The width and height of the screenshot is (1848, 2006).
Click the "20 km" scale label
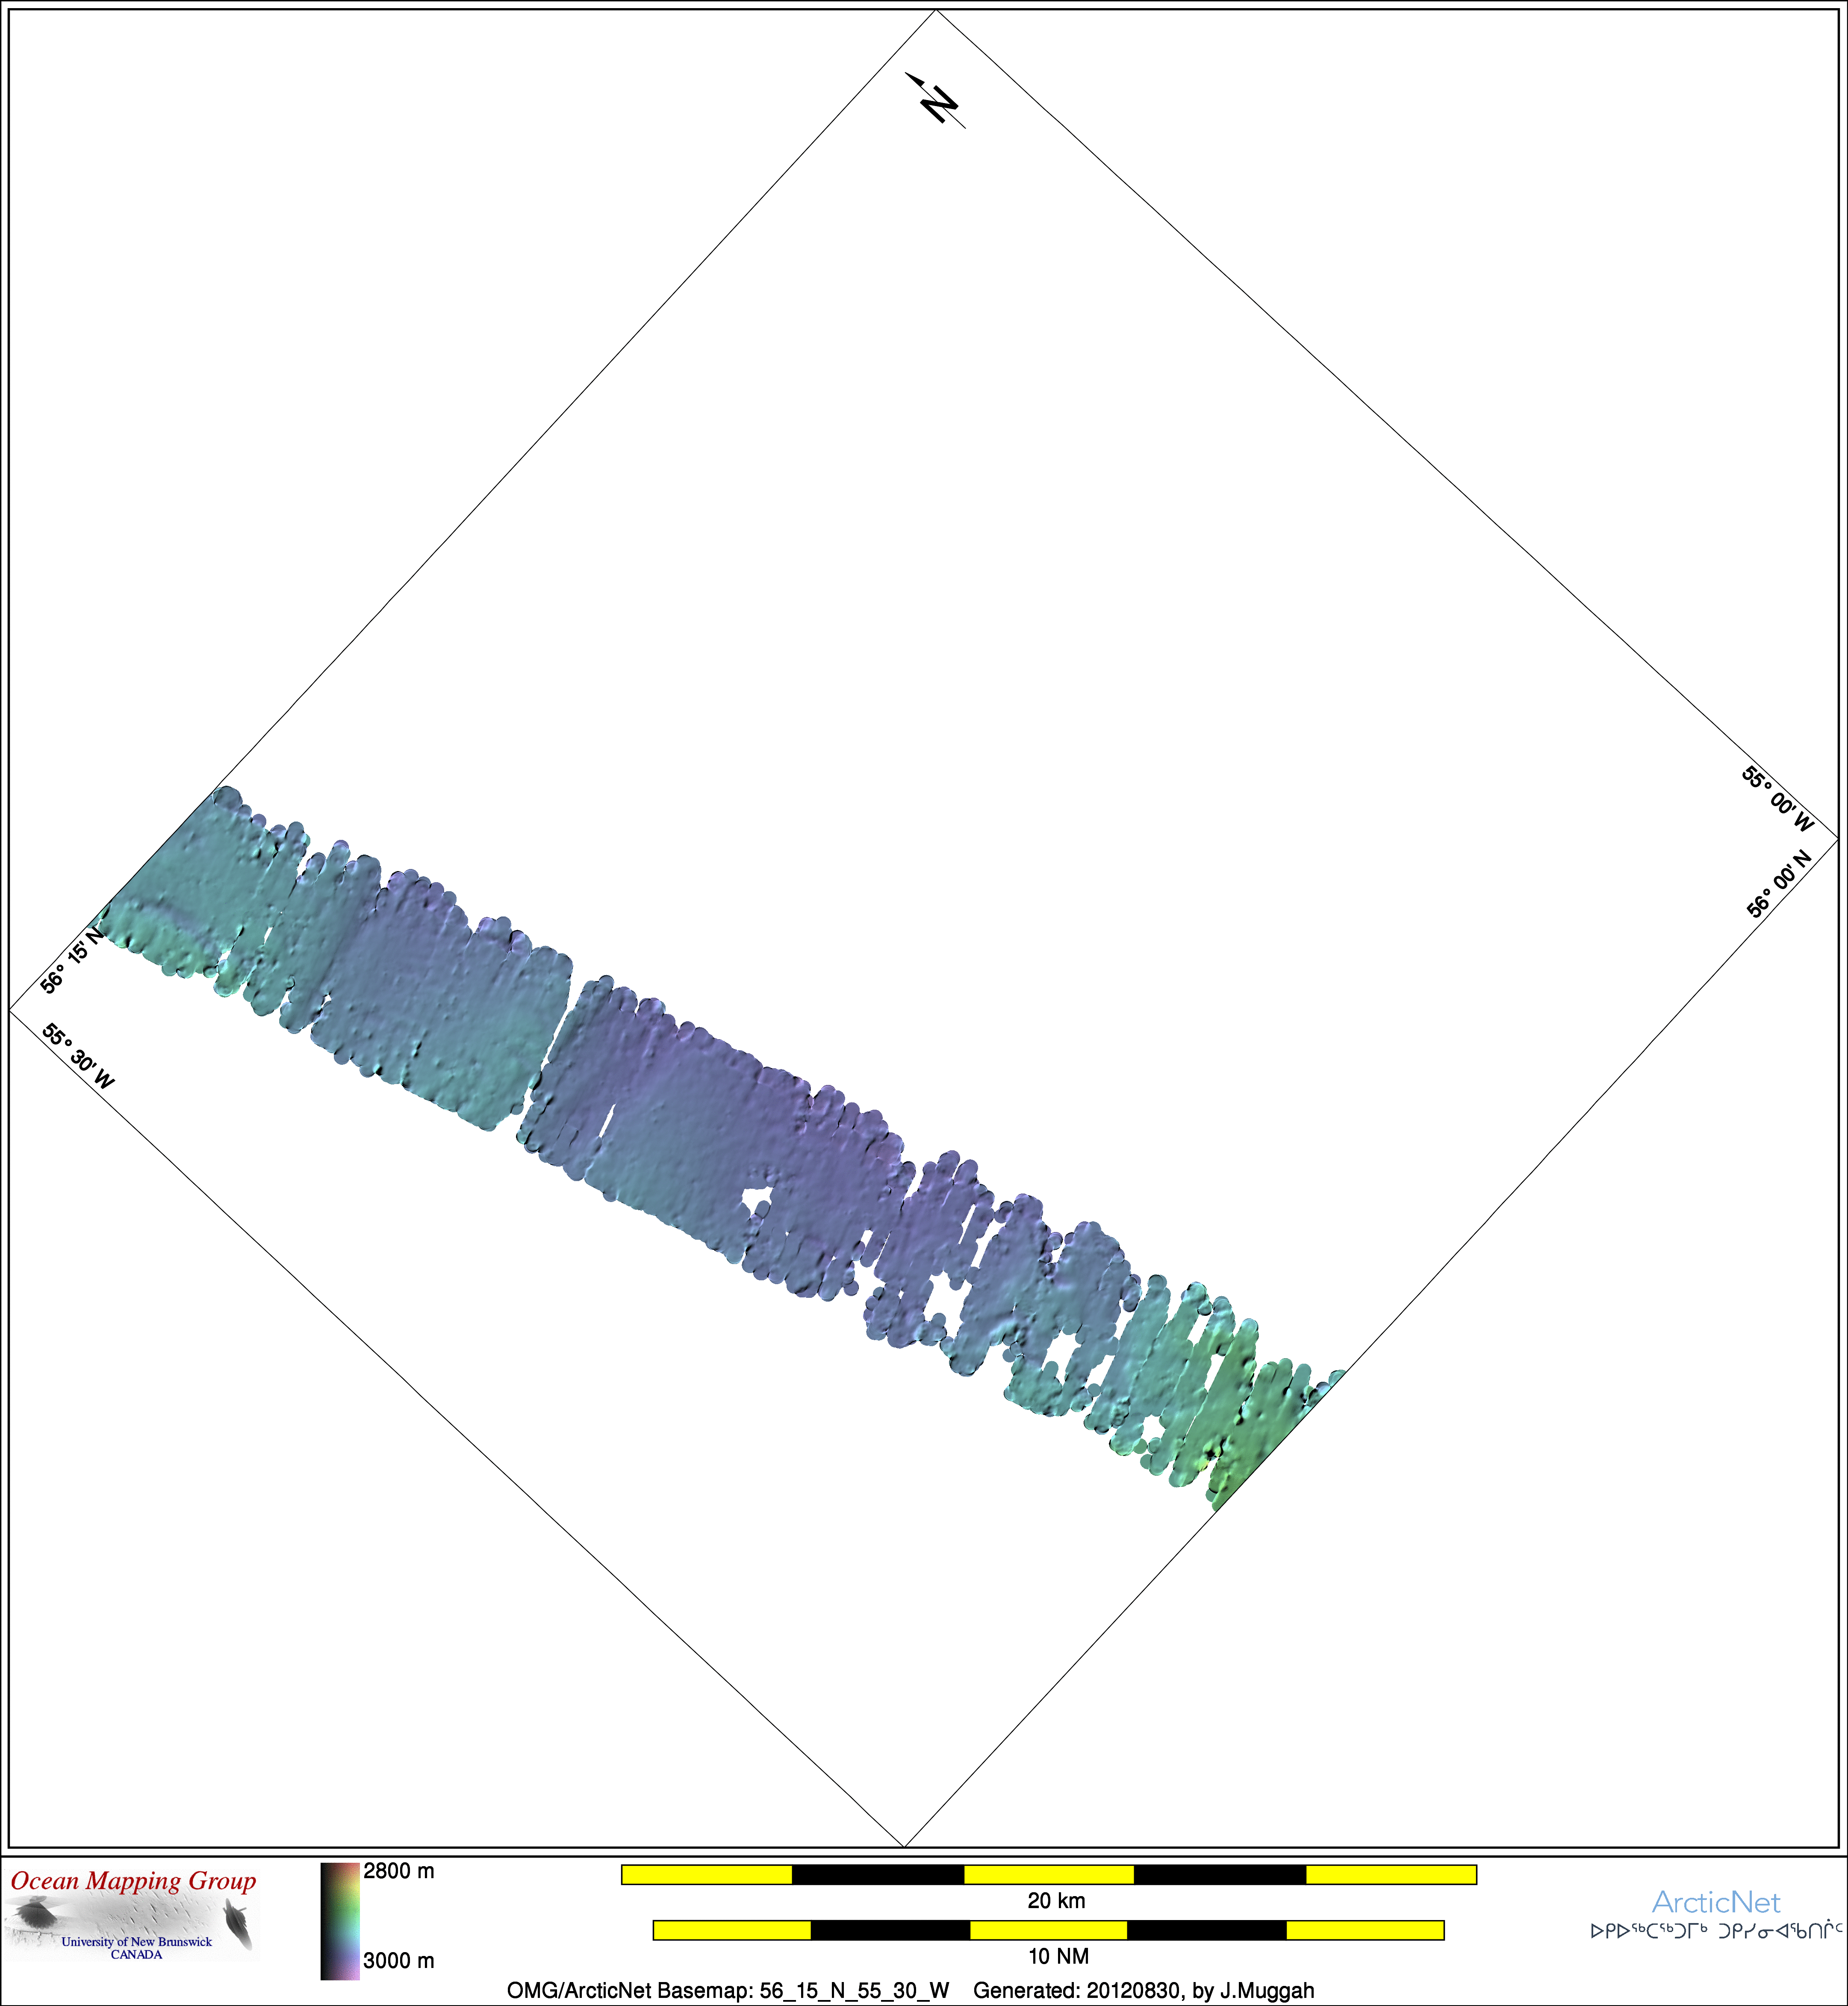(1056, 1900)
